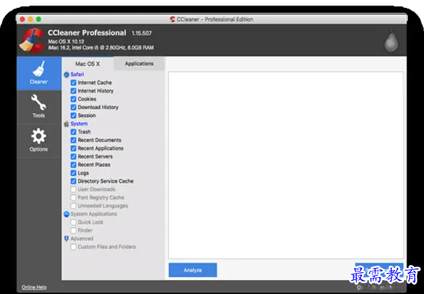
Task: Uncheck Recent Places checkbox
Action: point(73,165)
